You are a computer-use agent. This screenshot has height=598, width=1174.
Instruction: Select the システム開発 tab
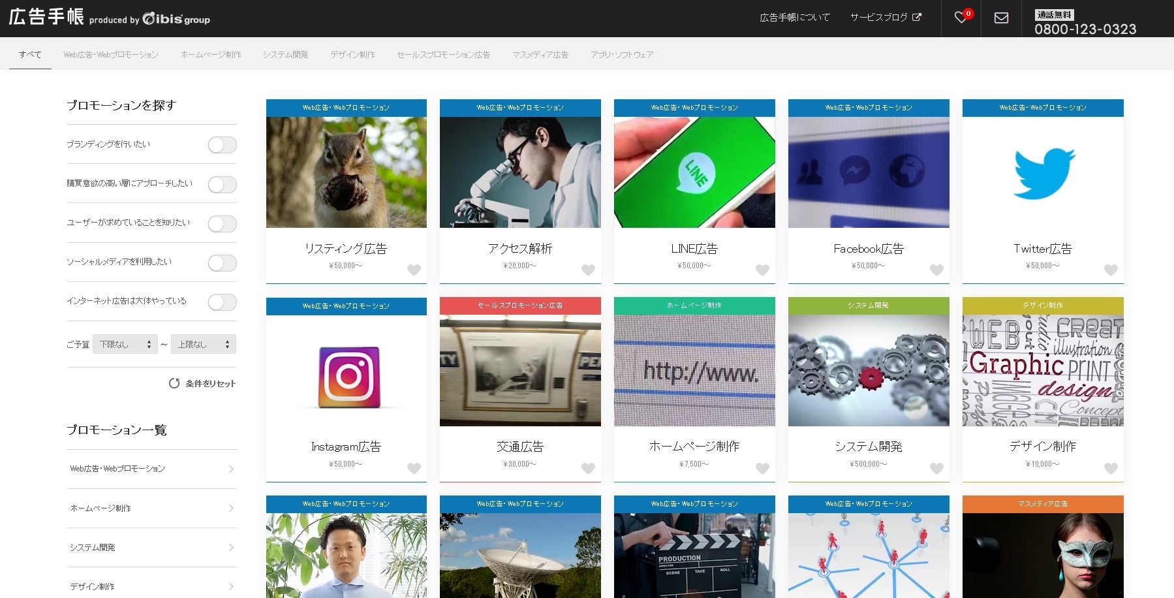pos(285,55)
